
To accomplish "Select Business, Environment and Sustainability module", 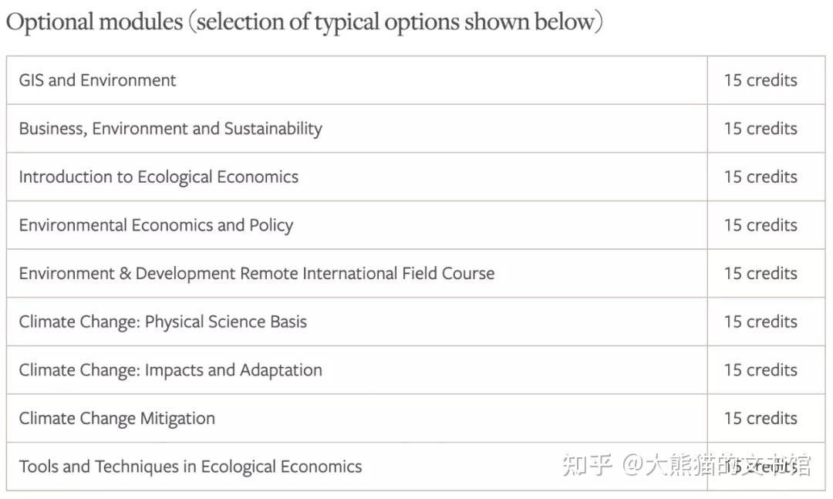I will coord(170,129).
